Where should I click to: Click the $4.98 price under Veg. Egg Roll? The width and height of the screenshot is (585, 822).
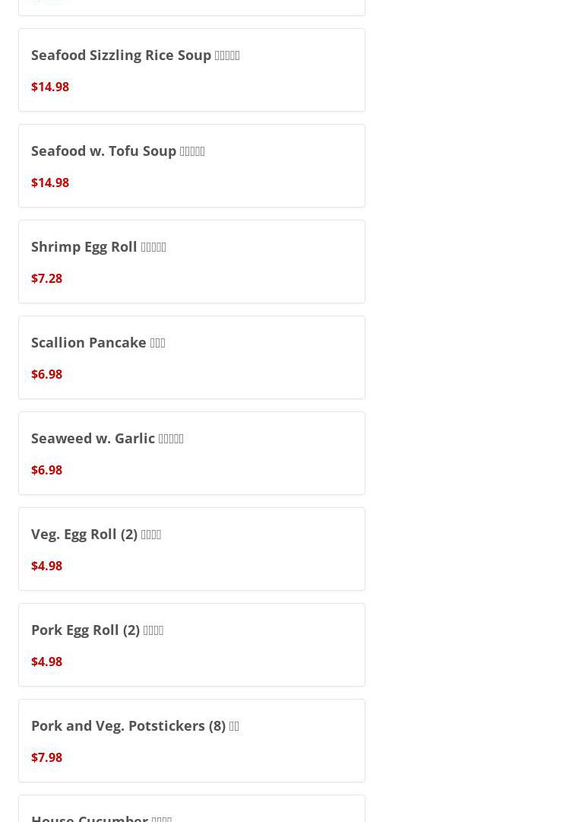(x=46, y=566)
